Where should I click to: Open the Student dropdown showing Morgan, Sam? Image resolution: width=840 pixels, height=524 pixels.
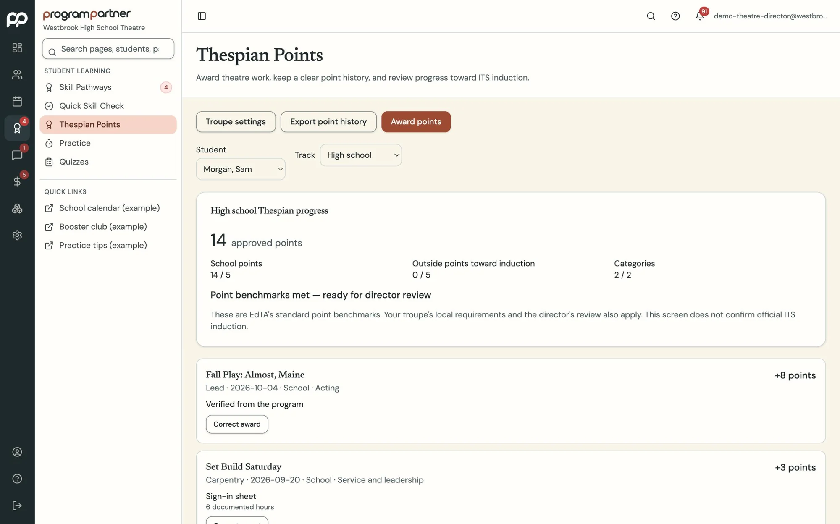pyautogui.click(x=241, y=169)
